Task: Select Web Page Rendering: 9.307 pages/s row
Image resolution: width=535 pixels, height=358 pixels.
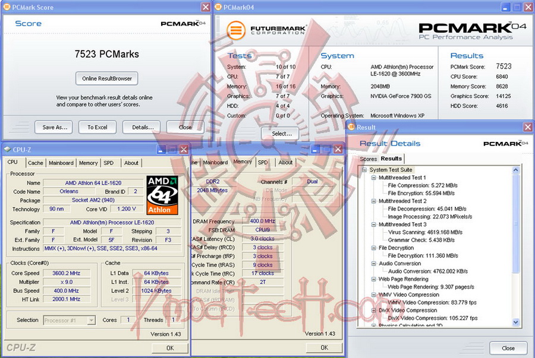Action: pos(431,287)
